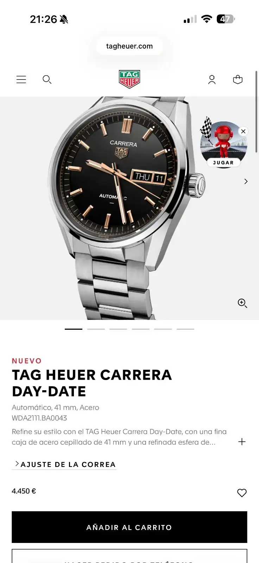Close the racing game popup

[243, 131]
